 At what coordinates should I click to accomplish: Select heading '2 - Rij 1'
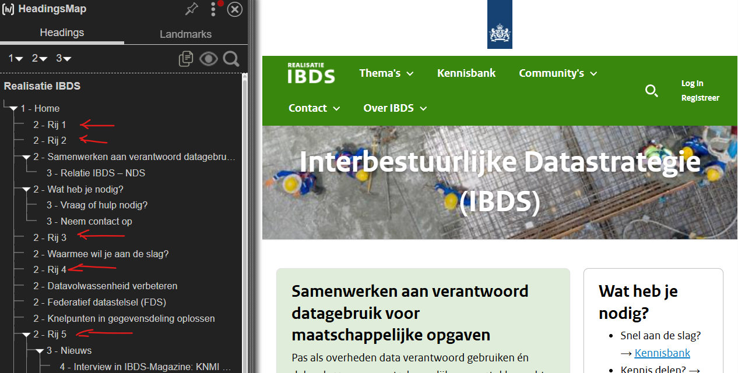pyautogui.click(x=50, y=125)
